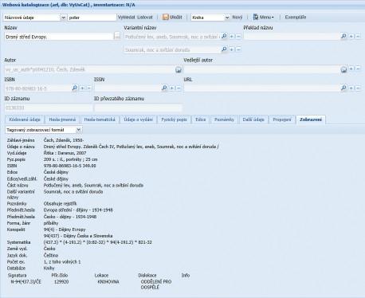
Task: Add a field with plus beside first Variantní název
Action: pyautogui.click(x=232, y=37)
